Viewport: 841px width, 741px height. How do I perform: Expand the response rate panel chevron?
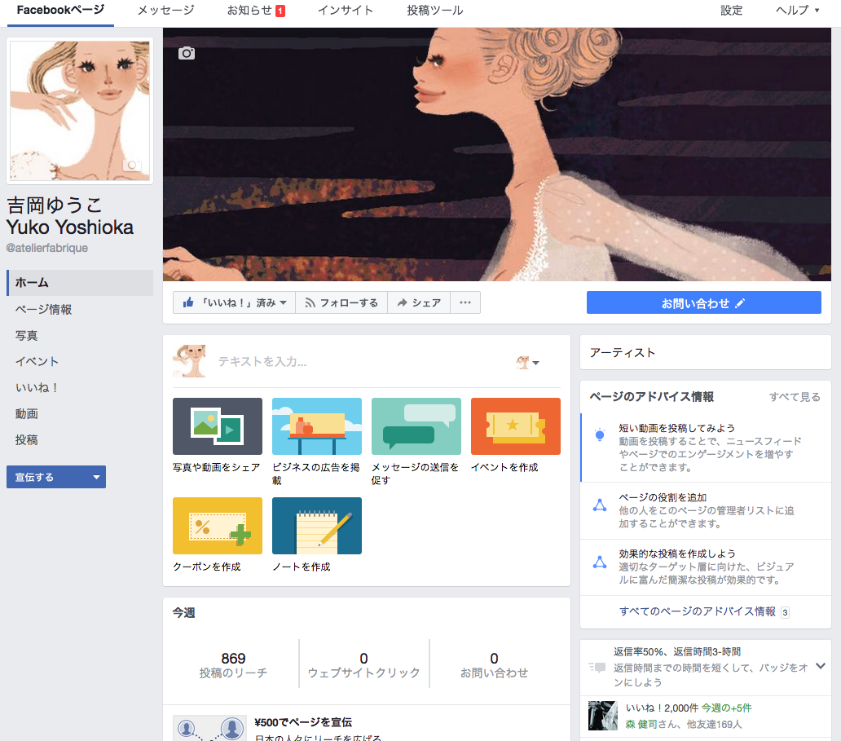[x=820, y=666]
